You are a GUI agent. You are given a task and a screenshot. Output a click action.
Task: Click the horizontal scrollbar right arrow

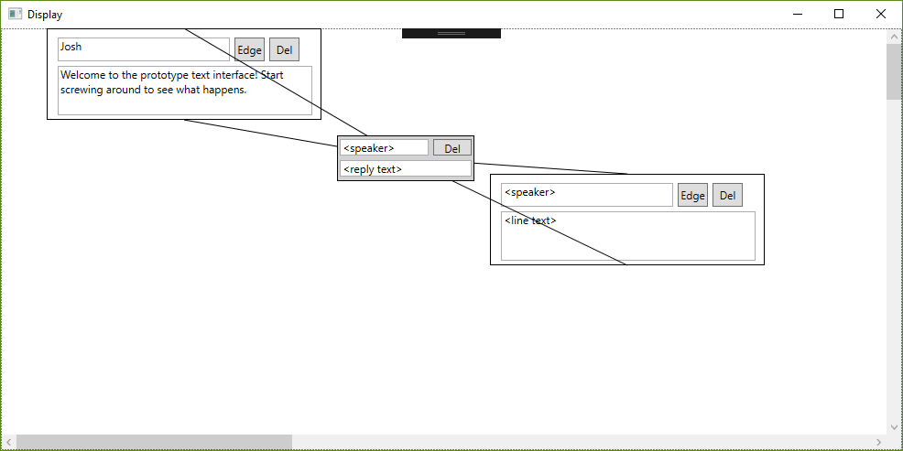[878, 443]
